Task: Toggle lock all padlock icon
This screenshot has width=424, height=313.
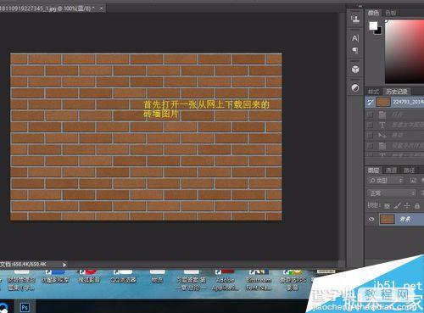Action: pyautogui.click(x=417, y=206)
